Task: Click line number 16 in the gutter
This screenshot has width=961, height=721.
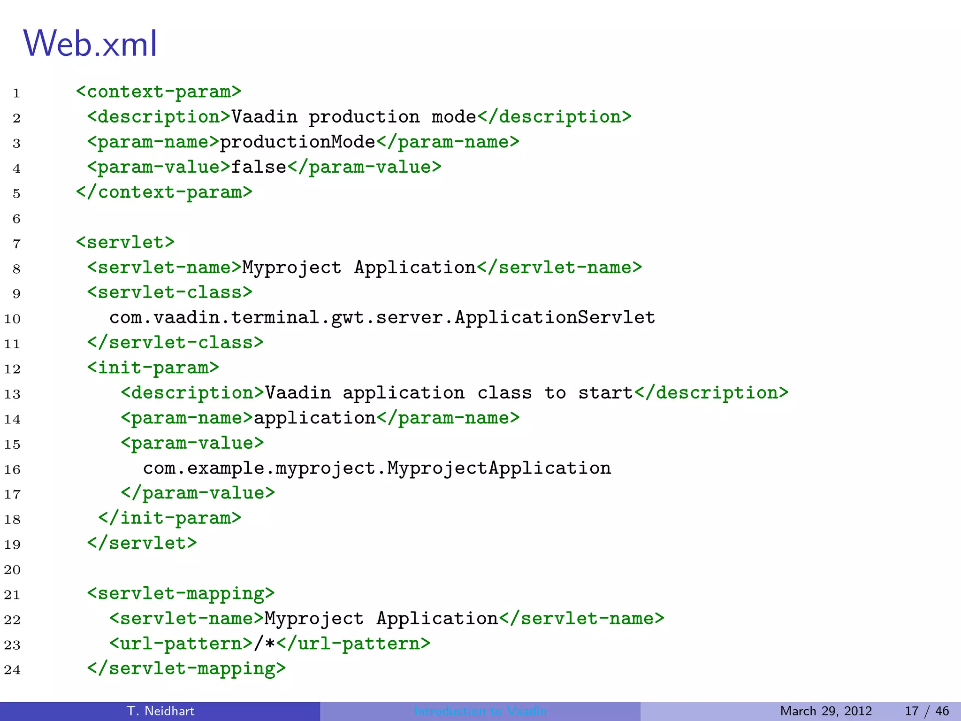Action: coord(13,469)
